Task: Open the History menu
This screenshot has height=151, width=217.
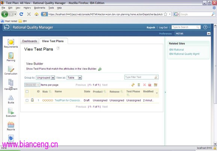Action: [27, 8]
